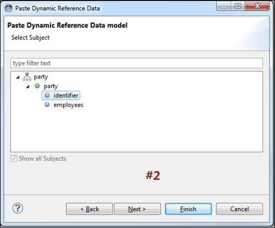
Task: Cancel the paste wizard
Action: [x=239, y=209]
